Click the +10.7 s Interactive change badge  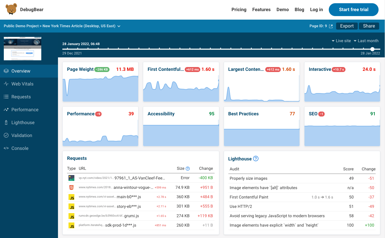pyautogui.click(x=338, y=69)
